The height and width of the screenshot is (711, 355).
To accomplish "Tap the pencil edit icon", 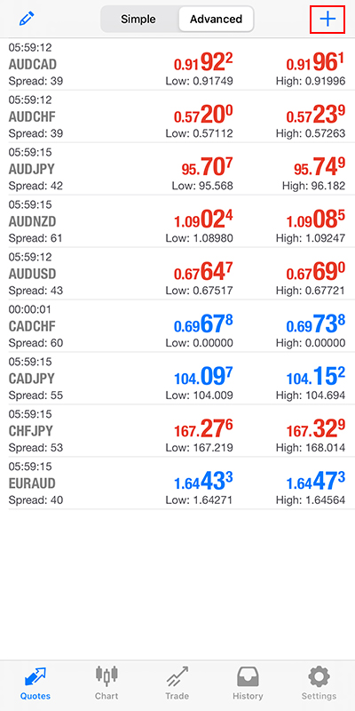I will click(27, 19).
